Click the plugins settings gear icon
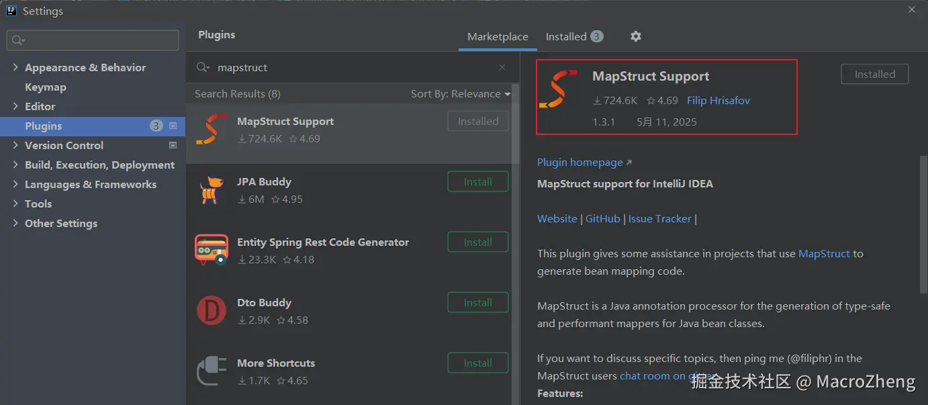This screenshot has height=405, width=928. click(636, 36)
